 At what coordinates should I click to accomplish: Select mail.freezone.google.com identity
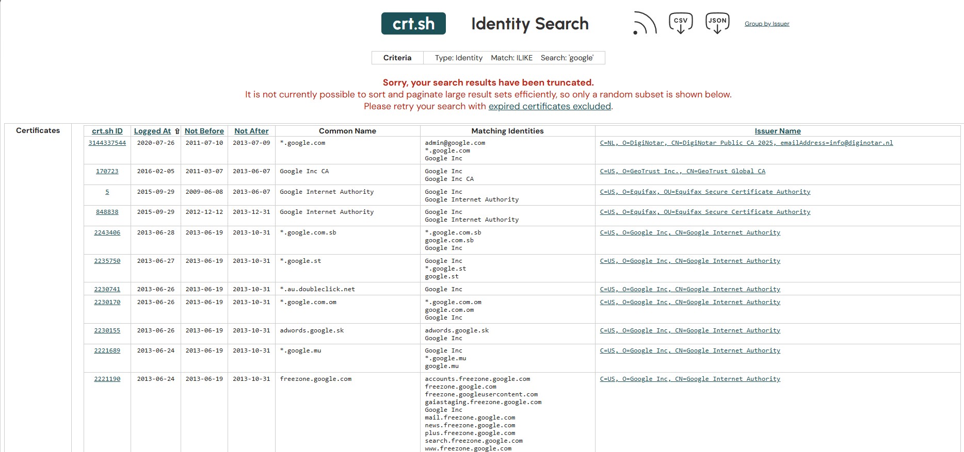470,417
